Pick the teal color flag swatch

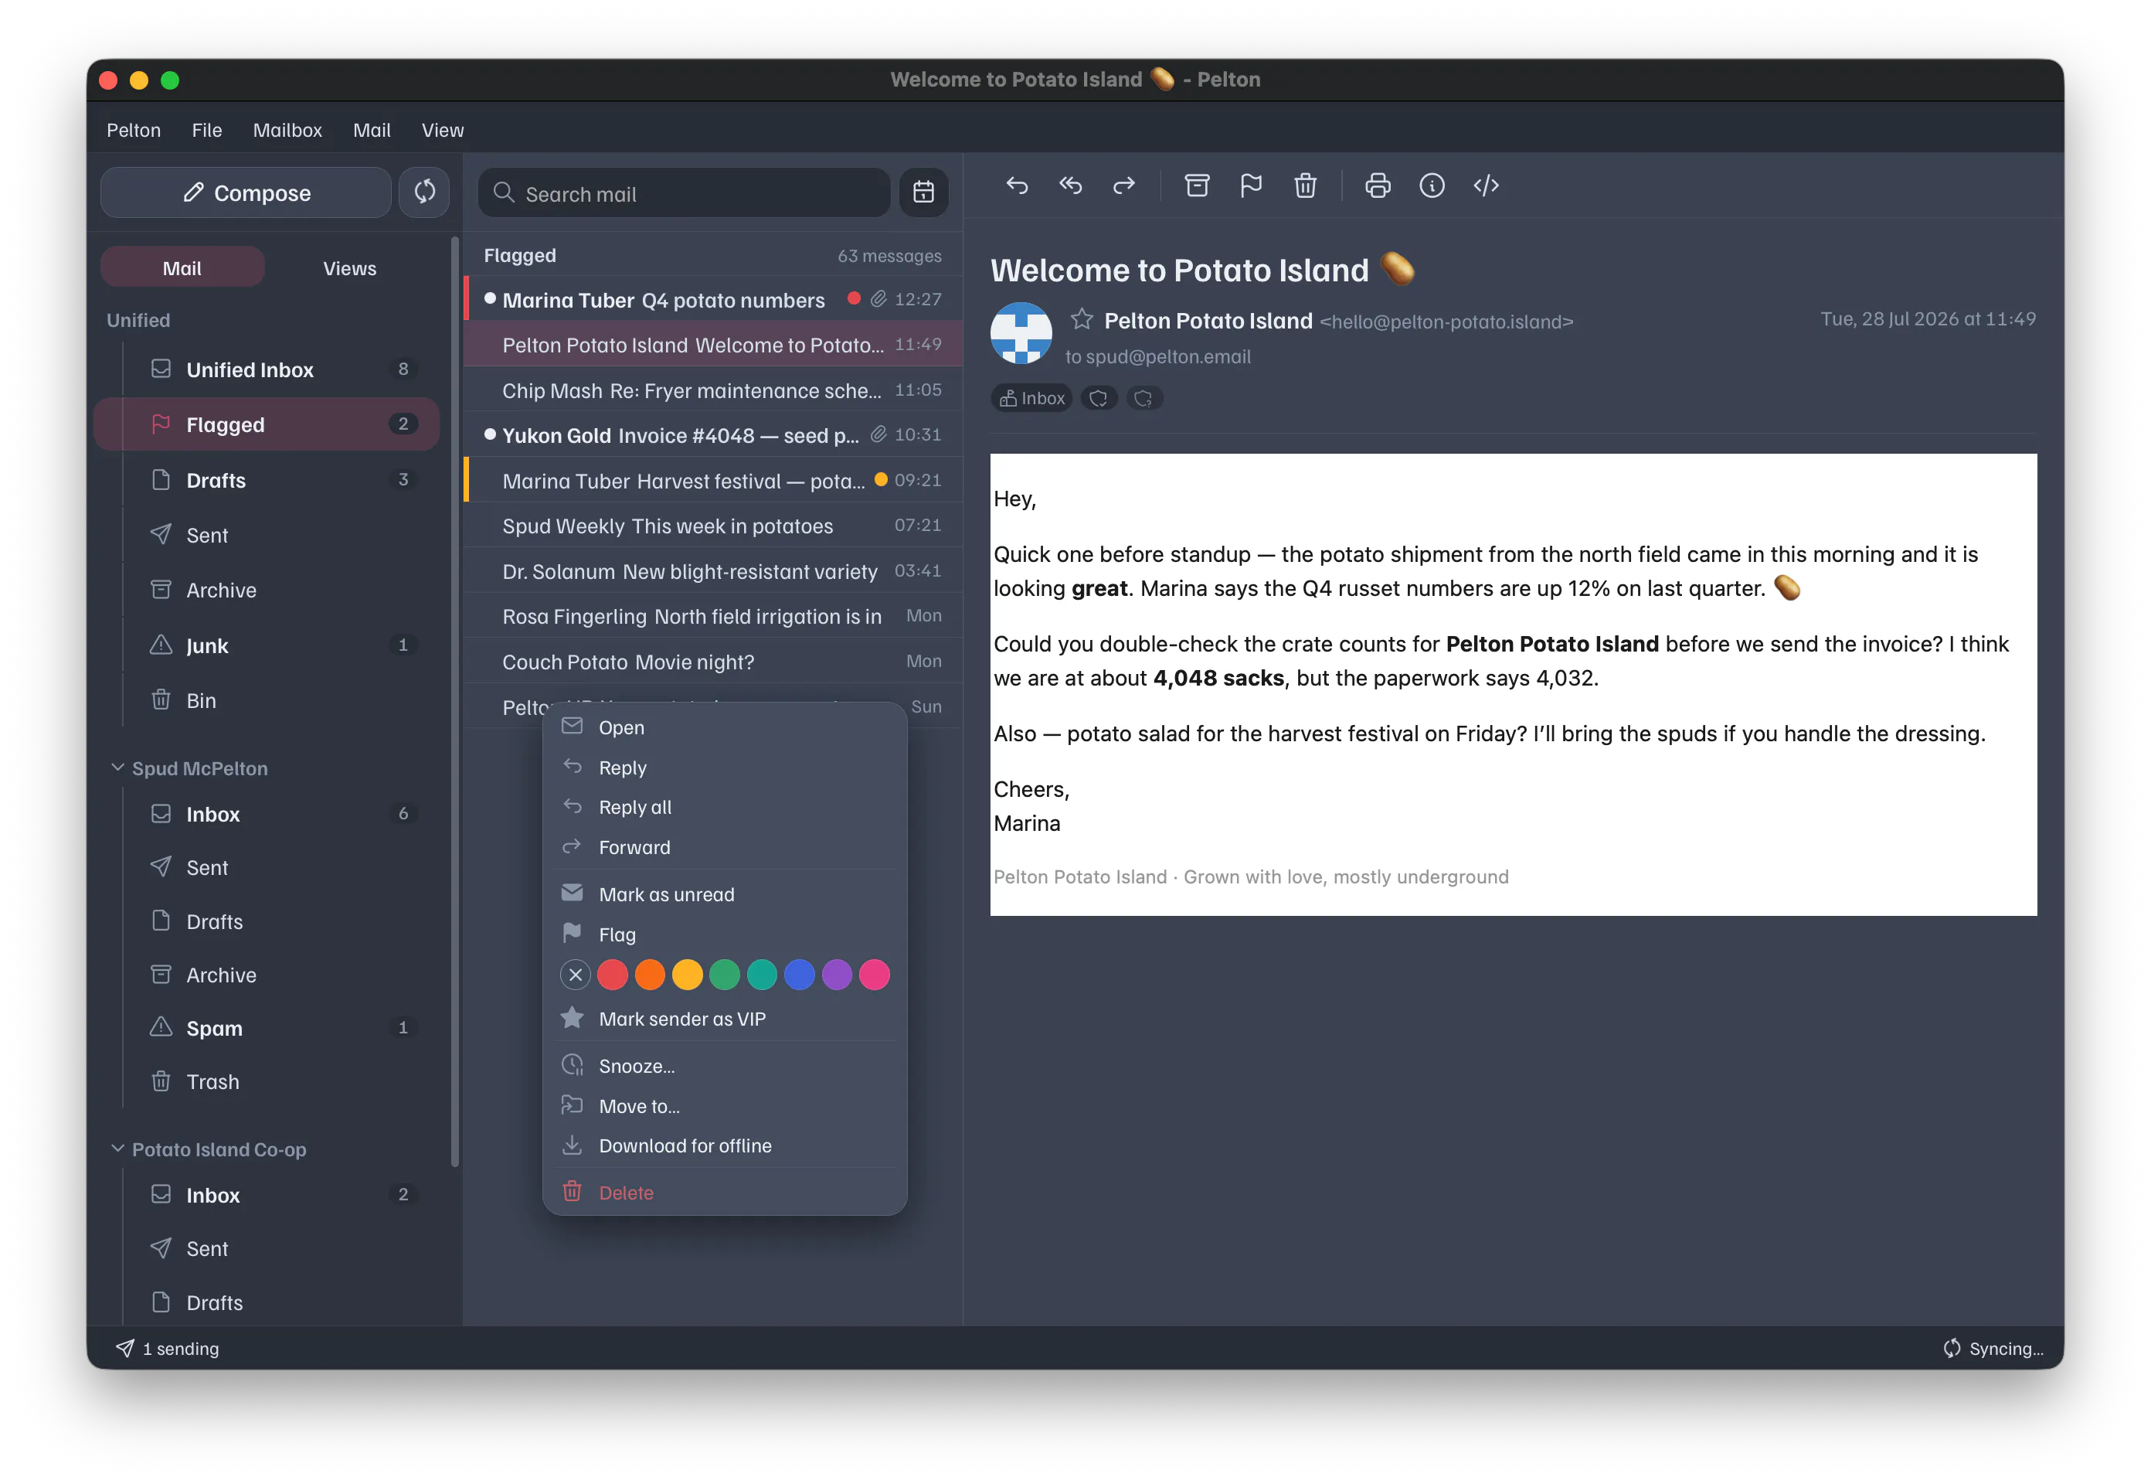[x=763, y=975]
